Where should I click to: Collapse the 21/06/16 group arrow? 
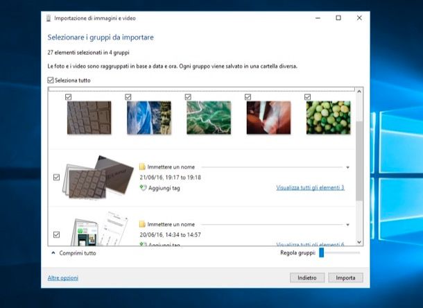[x=347, y=167]
